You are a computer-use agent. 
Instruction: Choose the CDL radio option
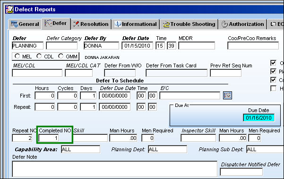click(x=39, y=56)
